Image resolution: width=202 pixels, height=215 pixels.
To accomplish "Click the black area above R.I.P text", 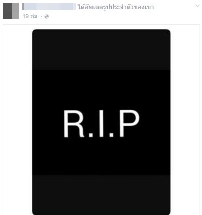I will coord(101,90).
